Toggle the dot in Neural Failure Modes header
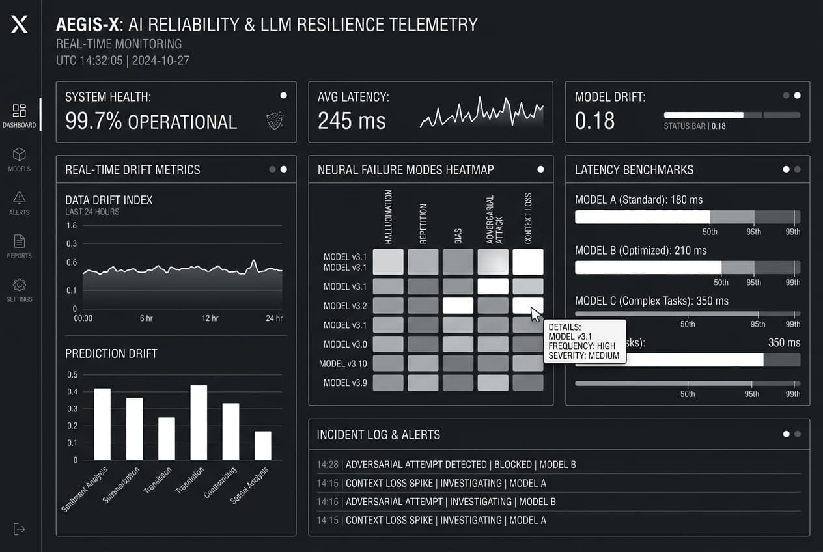The image size is (823, 552). (540, 169)
